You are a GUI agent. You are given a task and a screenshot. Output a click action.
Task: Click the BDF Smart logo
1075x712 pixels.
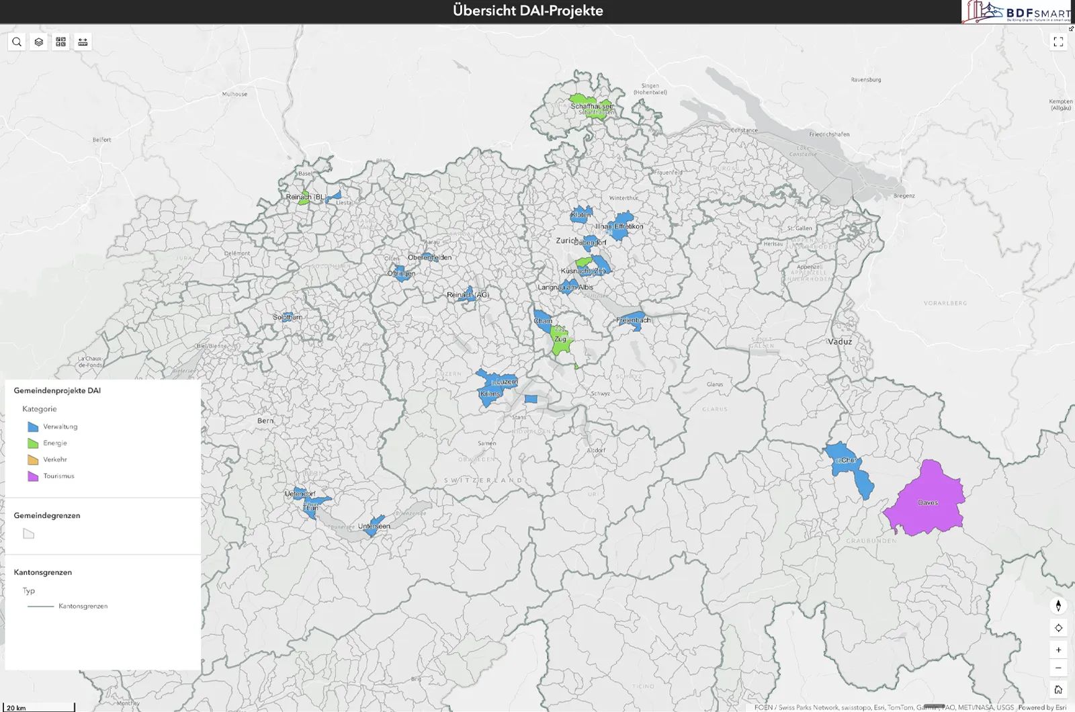click(x=1018, y=11)
